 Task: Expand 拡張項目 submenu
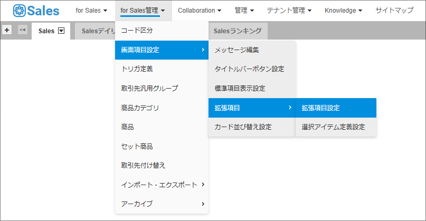click(252, 108)
